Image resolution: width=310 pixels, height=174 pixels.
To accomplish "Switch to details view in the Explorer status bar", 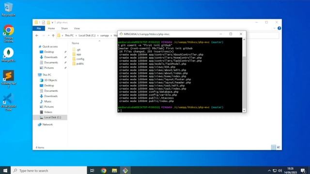I will click(x=273, y=147).
